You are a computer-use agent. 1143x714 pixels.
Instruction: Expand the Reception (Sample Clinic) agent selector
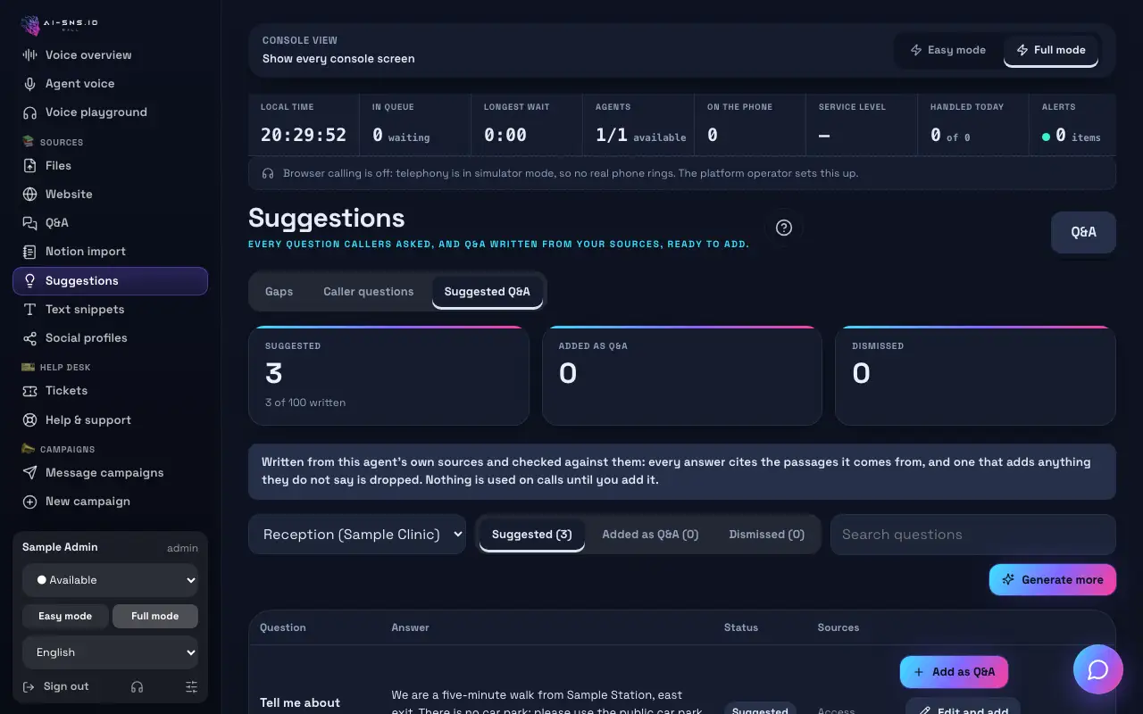(x=357, y=535)
